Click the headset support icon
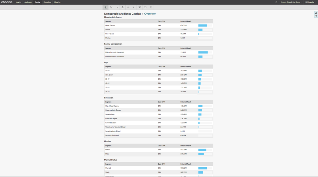318x177 pixels. pyautogui.click(x=276, y=2)
